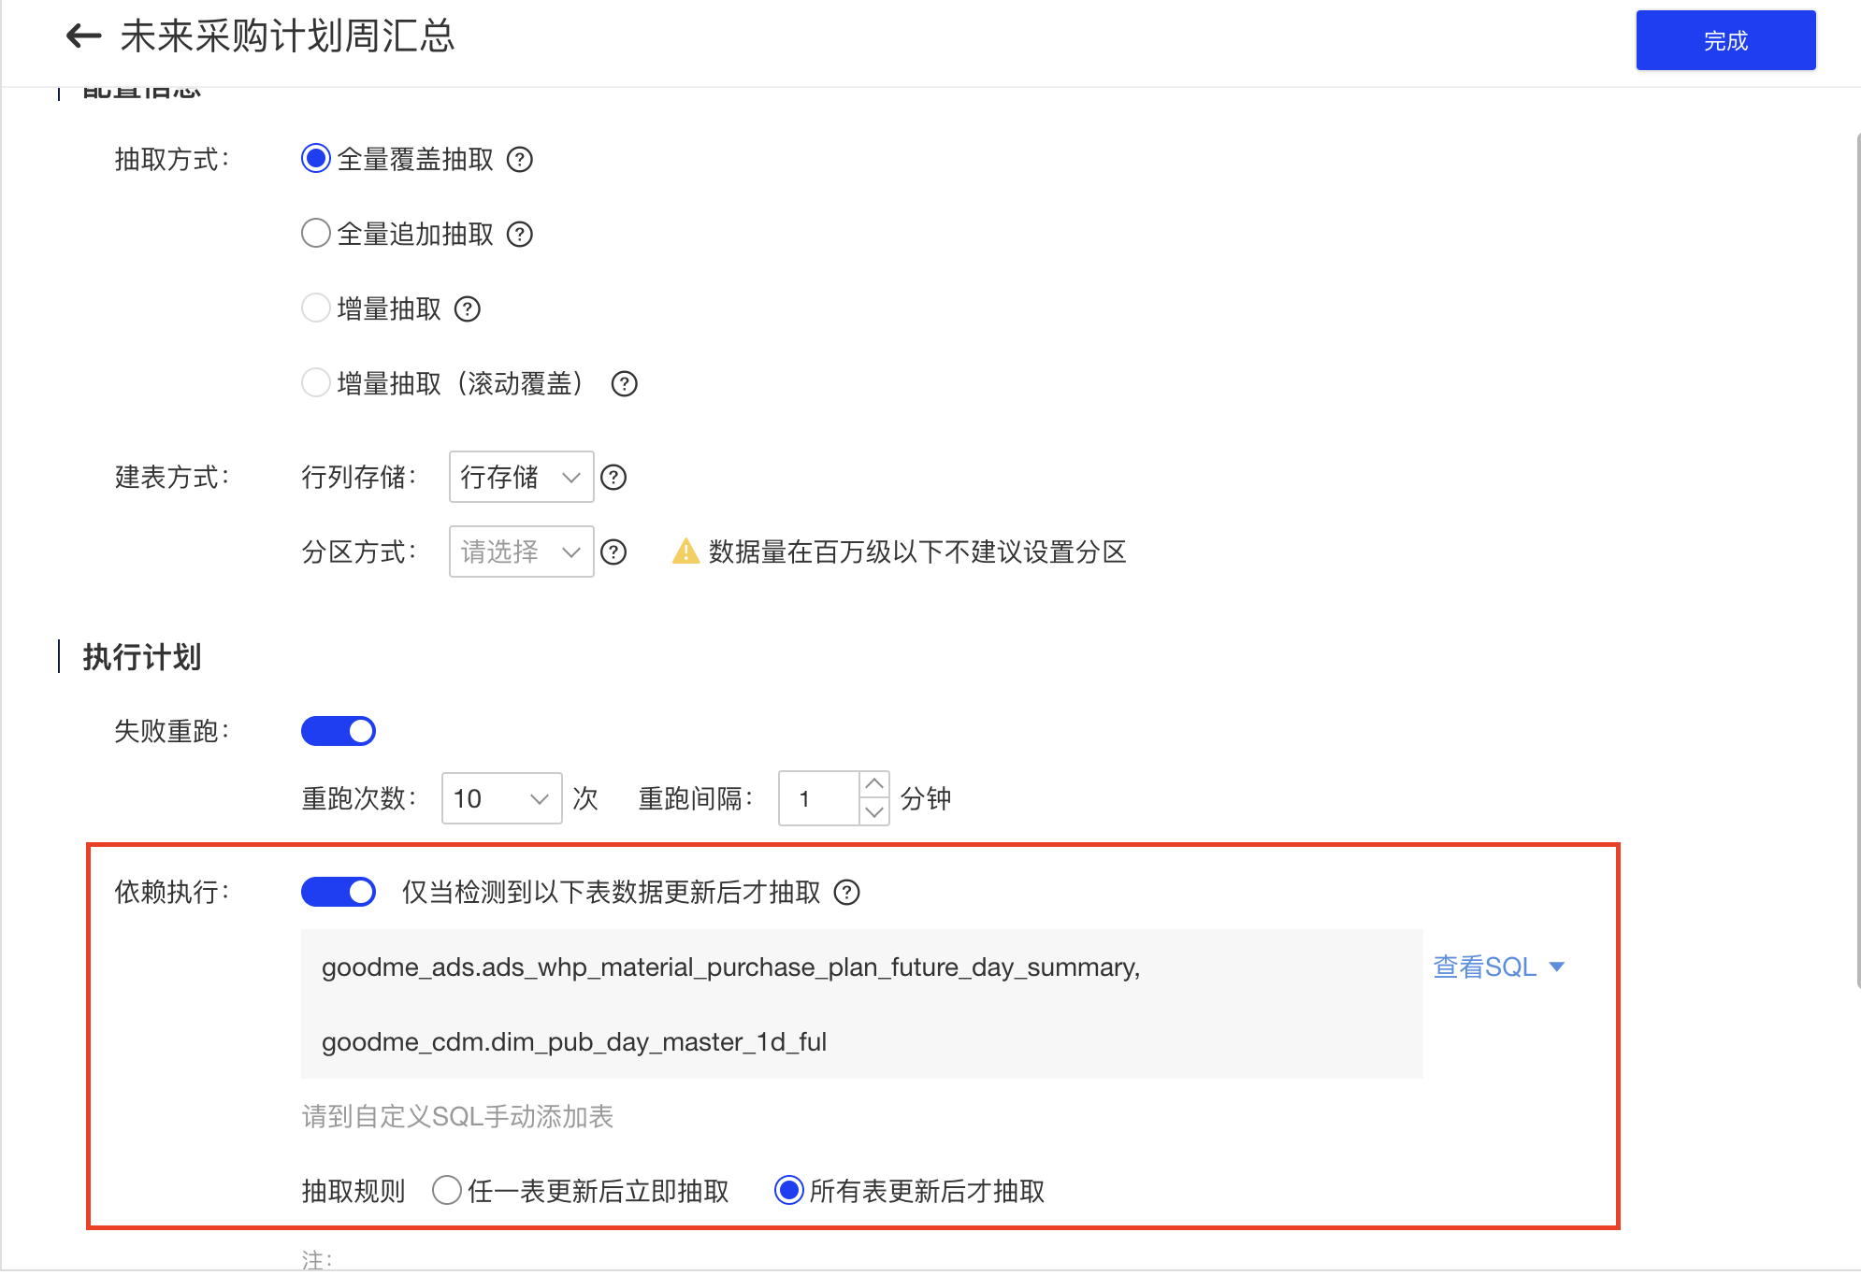This screenshot has width=1861, height=1275.
Task: Click the help icon beside 全量追加抽取
Action: 520,234
